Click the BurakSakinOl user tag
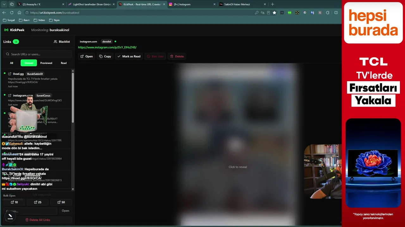Screen dimensions: 405x227 pyautogui.click(x=35, y=74)
